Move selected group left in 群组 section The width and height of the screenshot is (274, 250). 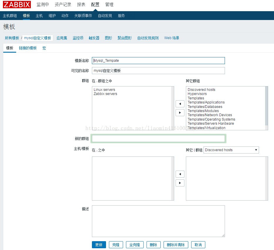(180, 104)
